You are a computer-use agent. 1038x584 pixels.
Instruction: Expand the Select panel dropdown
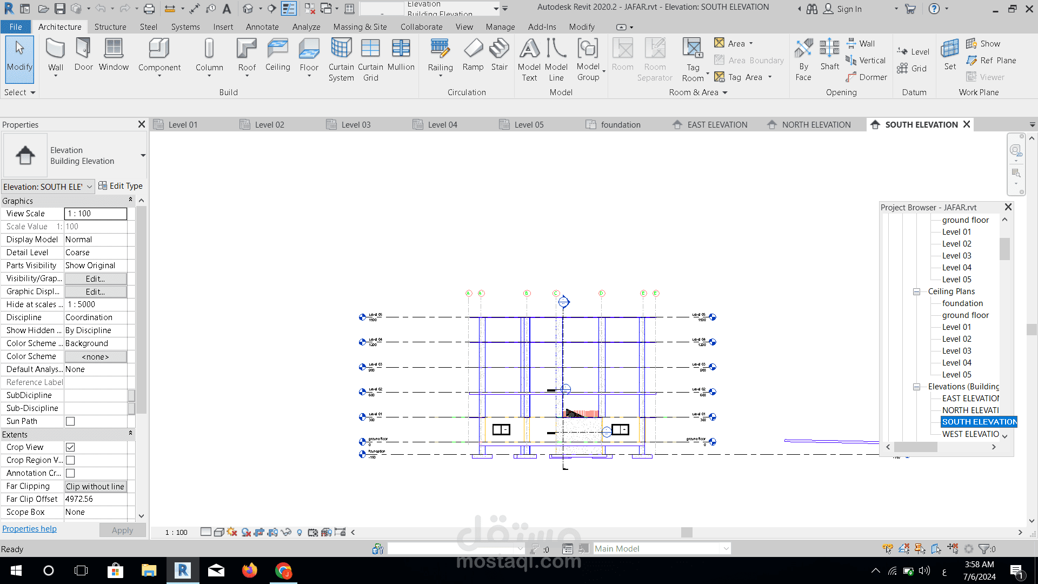point(20,92)
